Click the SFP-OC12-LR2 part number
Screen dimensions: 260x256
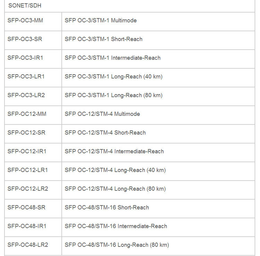[28, 189]
